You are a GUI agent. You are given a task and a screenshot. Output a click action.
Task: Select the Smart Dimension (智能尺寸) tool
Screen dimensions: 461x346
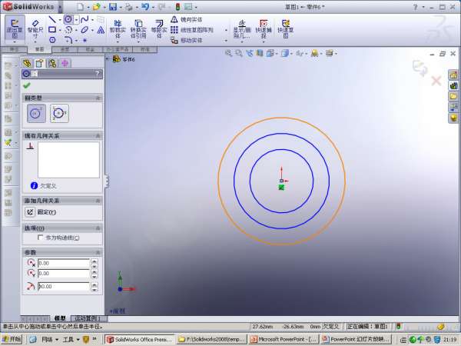35,28
